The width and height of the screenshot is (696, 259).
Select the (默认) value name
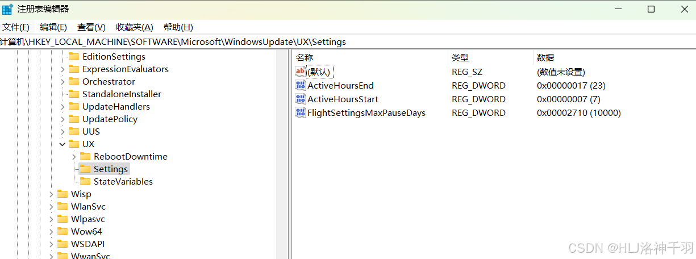(319, 72)
